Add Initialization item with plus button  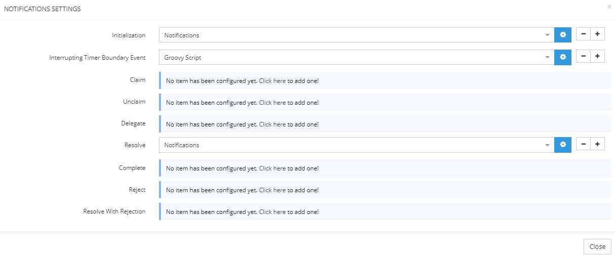(x=597, y=34)
